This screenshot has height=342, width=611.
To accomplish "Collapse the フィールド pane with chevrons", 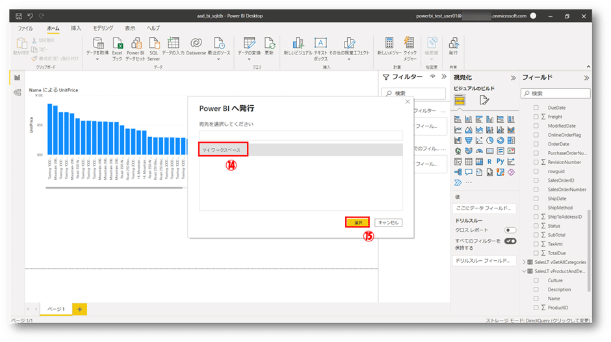I will [x=586, y=78].
